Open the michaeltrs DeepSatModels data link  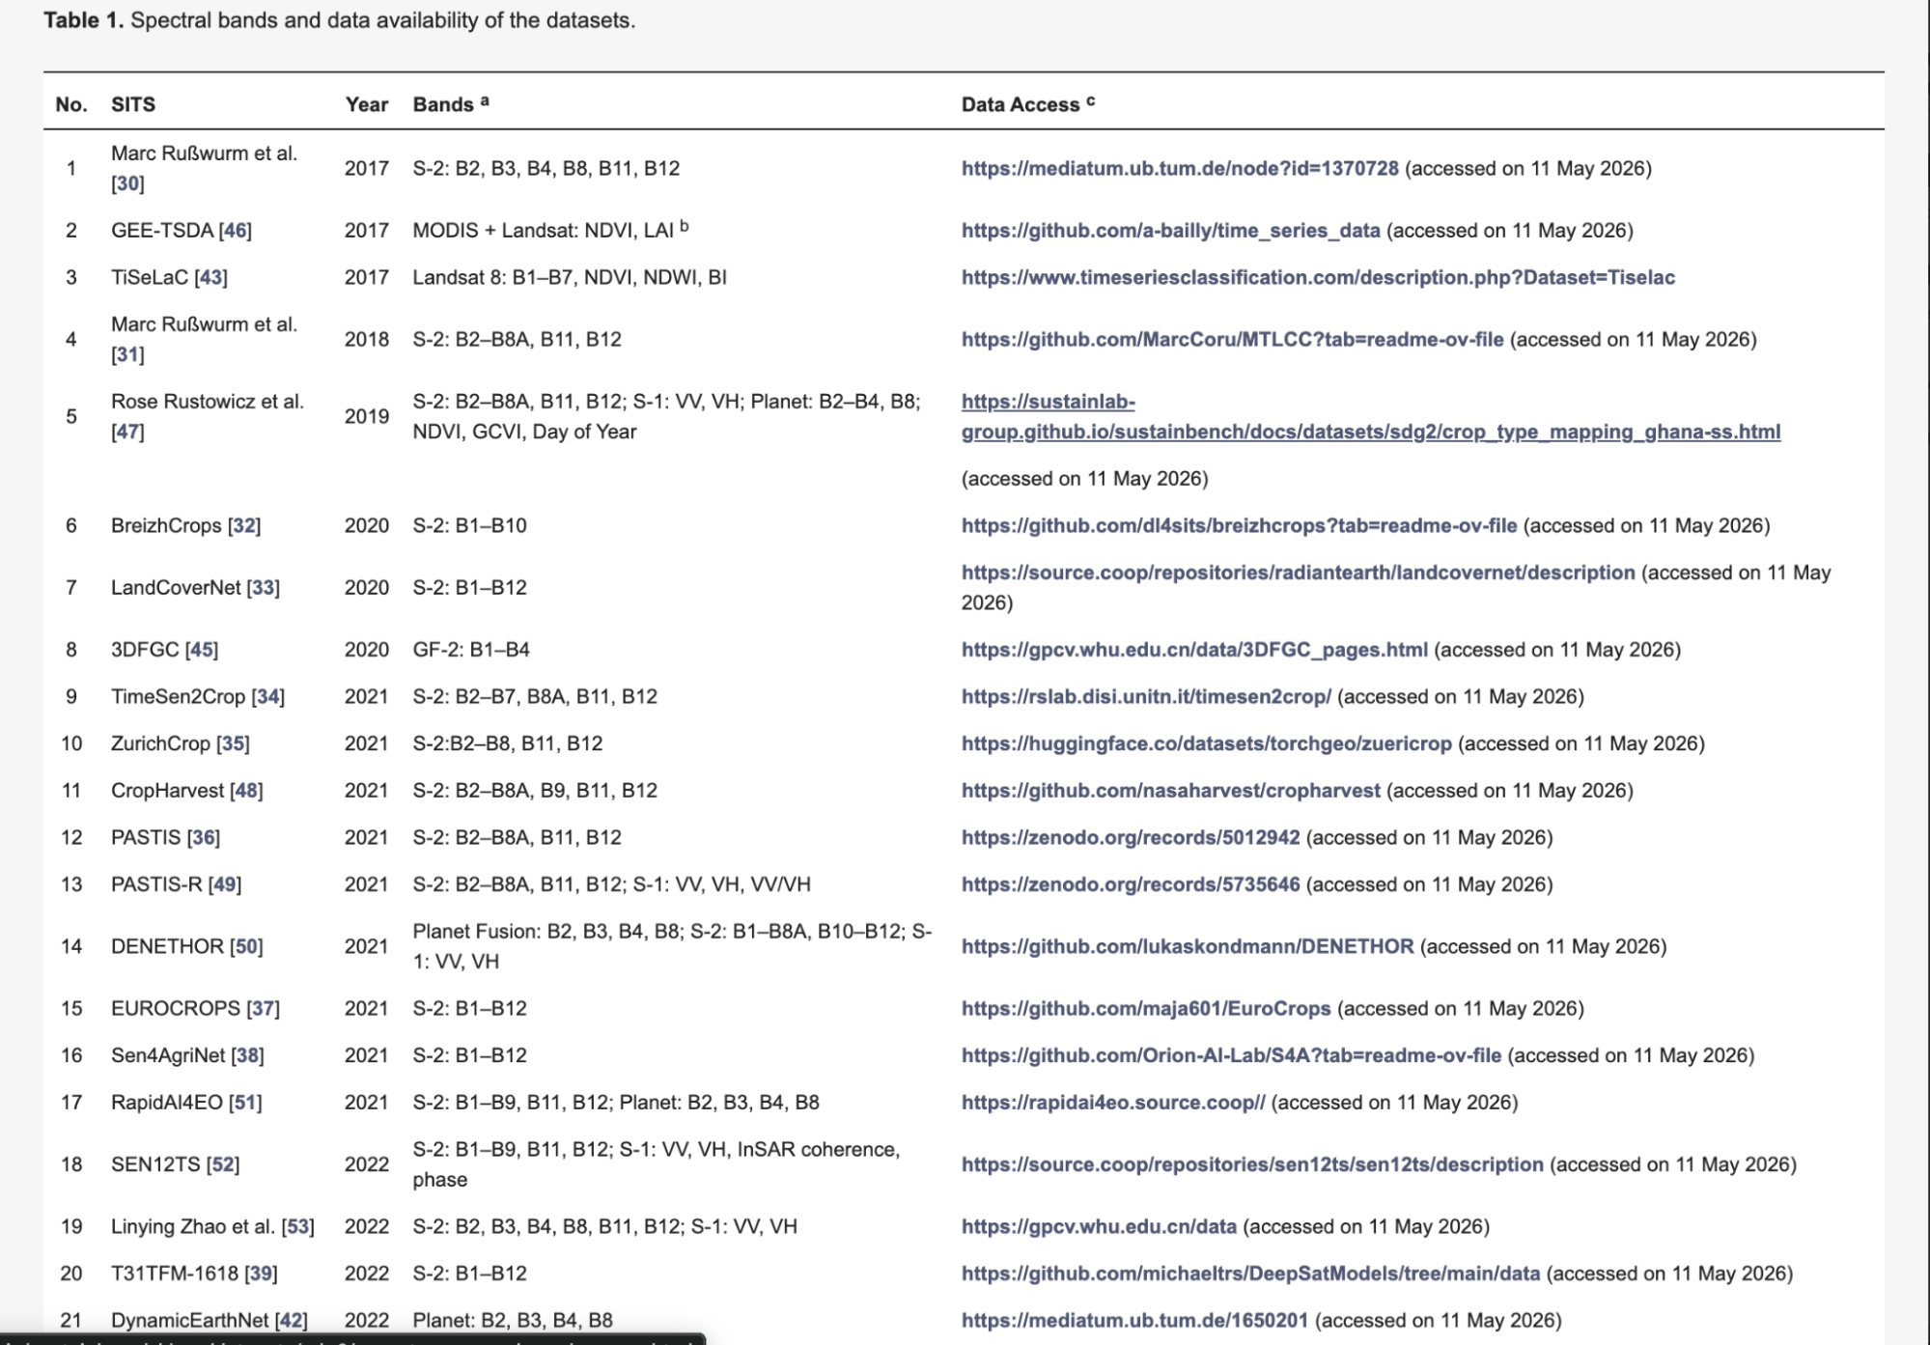(1250, 1273)
